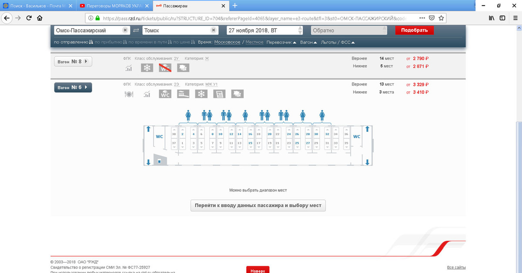Save page to Pocket
Viewport: 522px width, 273px height.
(432, 18)
